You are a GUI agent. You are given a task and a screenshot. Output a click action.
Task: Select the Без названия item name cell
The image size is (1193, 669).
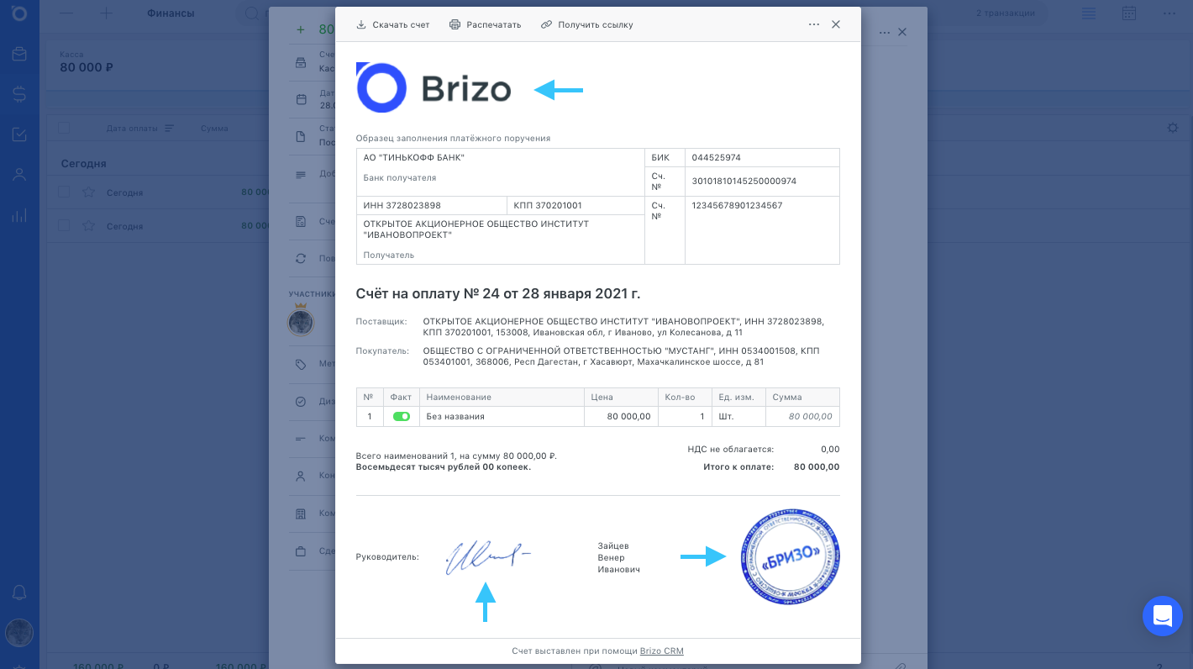pos(502,416)
